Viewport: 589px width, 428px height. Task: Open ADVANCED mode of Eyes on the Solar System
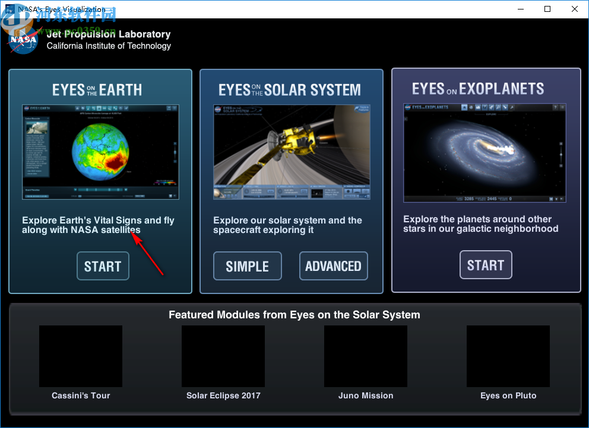(333, 266)
